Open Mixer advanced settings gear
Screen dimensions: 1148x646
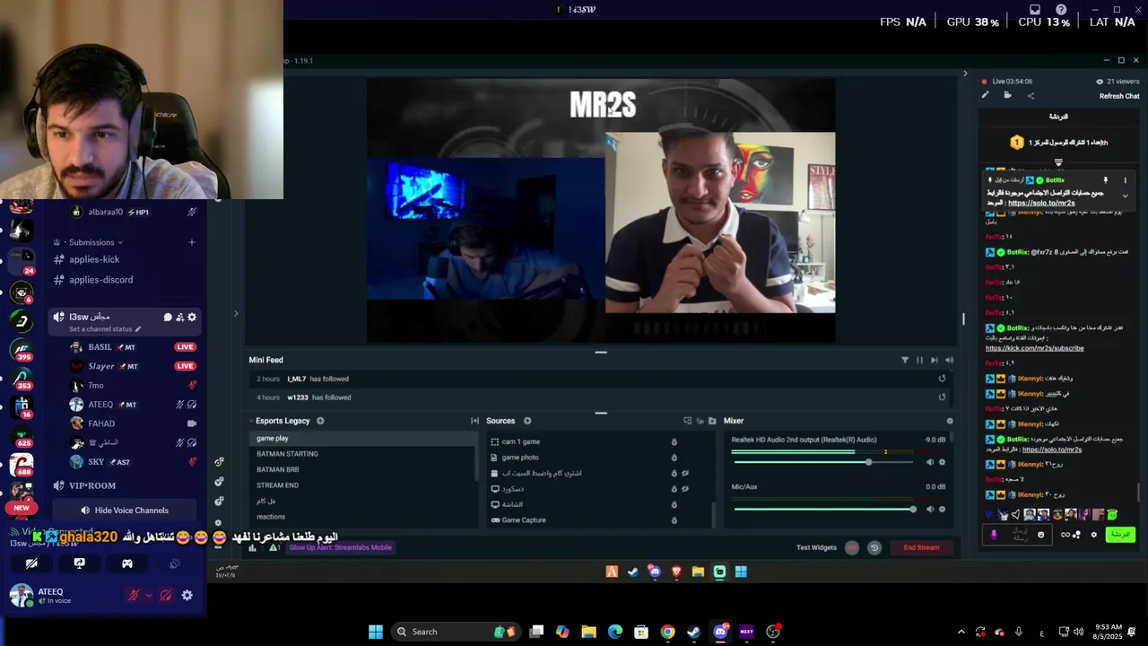click(x=950, y=421)
